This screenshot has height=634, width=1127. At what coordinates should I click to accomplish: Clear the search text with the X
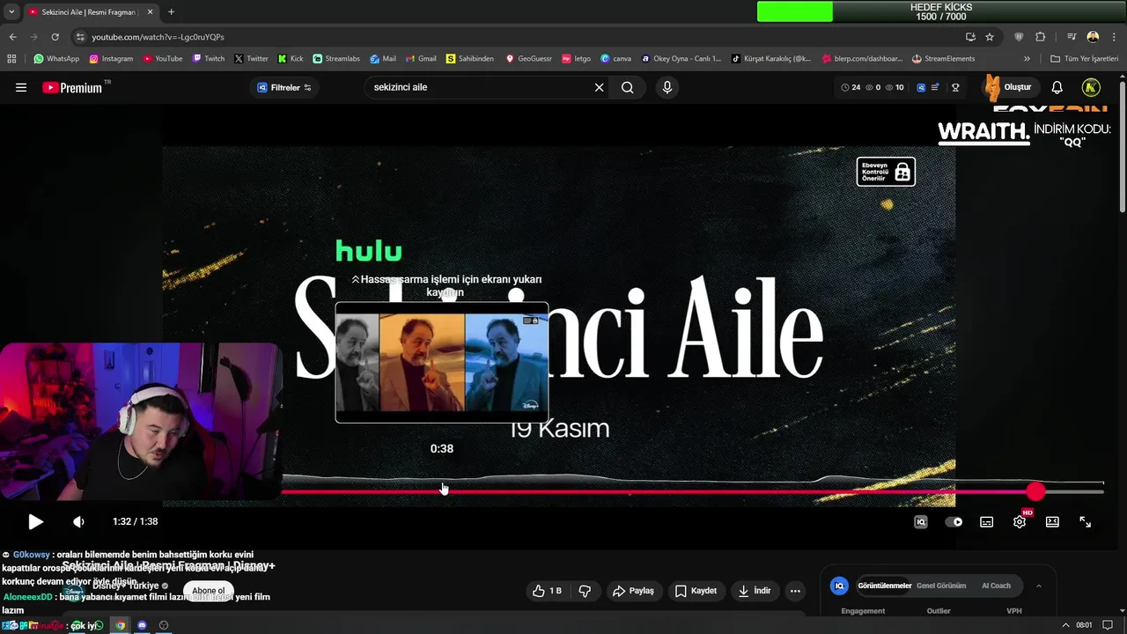pyautogui.click(x=599, y=87)
